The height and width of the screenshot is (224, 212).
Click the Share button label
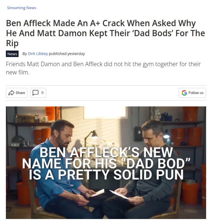point(20,93)
